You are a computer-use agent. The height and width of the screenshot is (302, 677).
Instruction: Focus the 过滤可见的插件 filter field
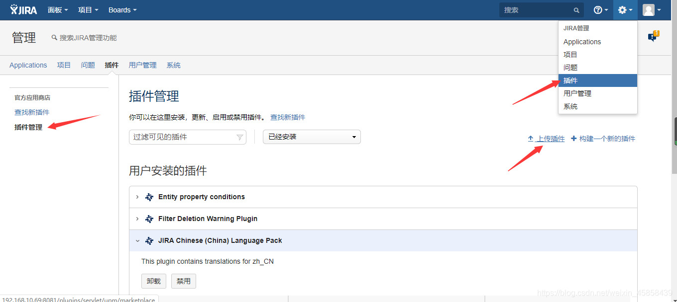pos(188,137)
